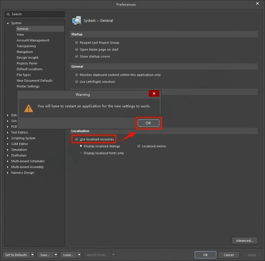Expand the arrow beside Text Editors
The image size is (265, 261).
pos(7,132)
